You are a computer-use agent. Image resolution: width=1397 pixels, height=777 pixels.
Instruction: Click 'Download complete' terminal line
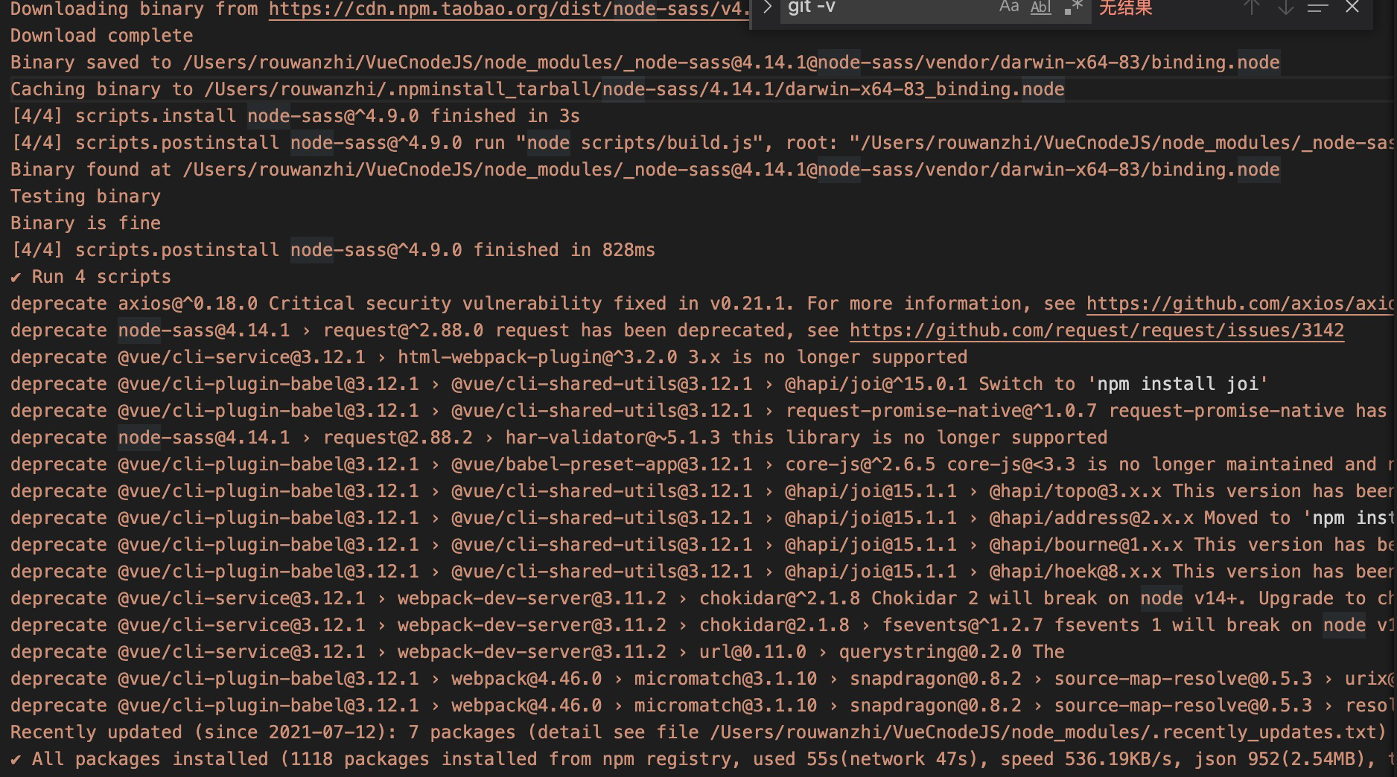(x=102, y=36)
